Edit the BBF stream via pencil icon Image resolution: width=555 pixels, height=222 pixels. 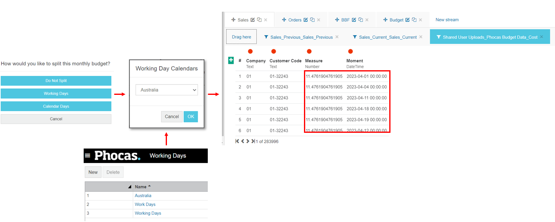click(354, 20)
